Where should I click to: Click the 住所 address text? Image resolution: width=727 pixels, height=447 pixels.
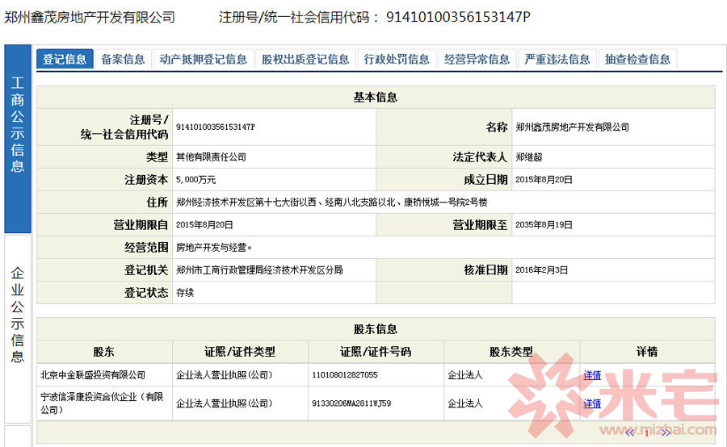coord(331,203)
